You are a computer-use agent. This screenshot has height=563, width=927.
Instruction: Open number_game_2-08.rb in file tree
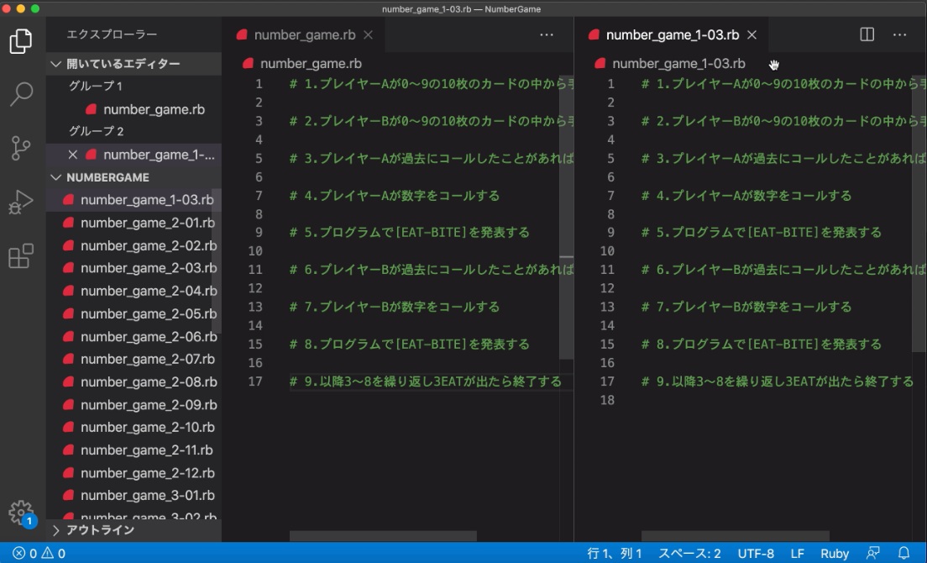click(x=134, y=382)
